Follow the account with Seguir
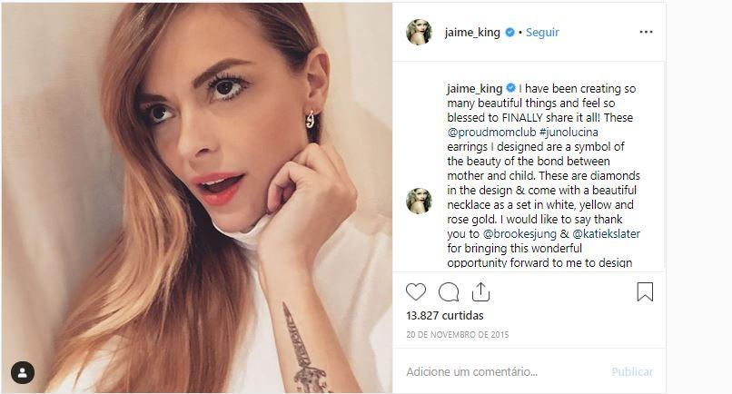732x394 pixels. click(542, 33)
